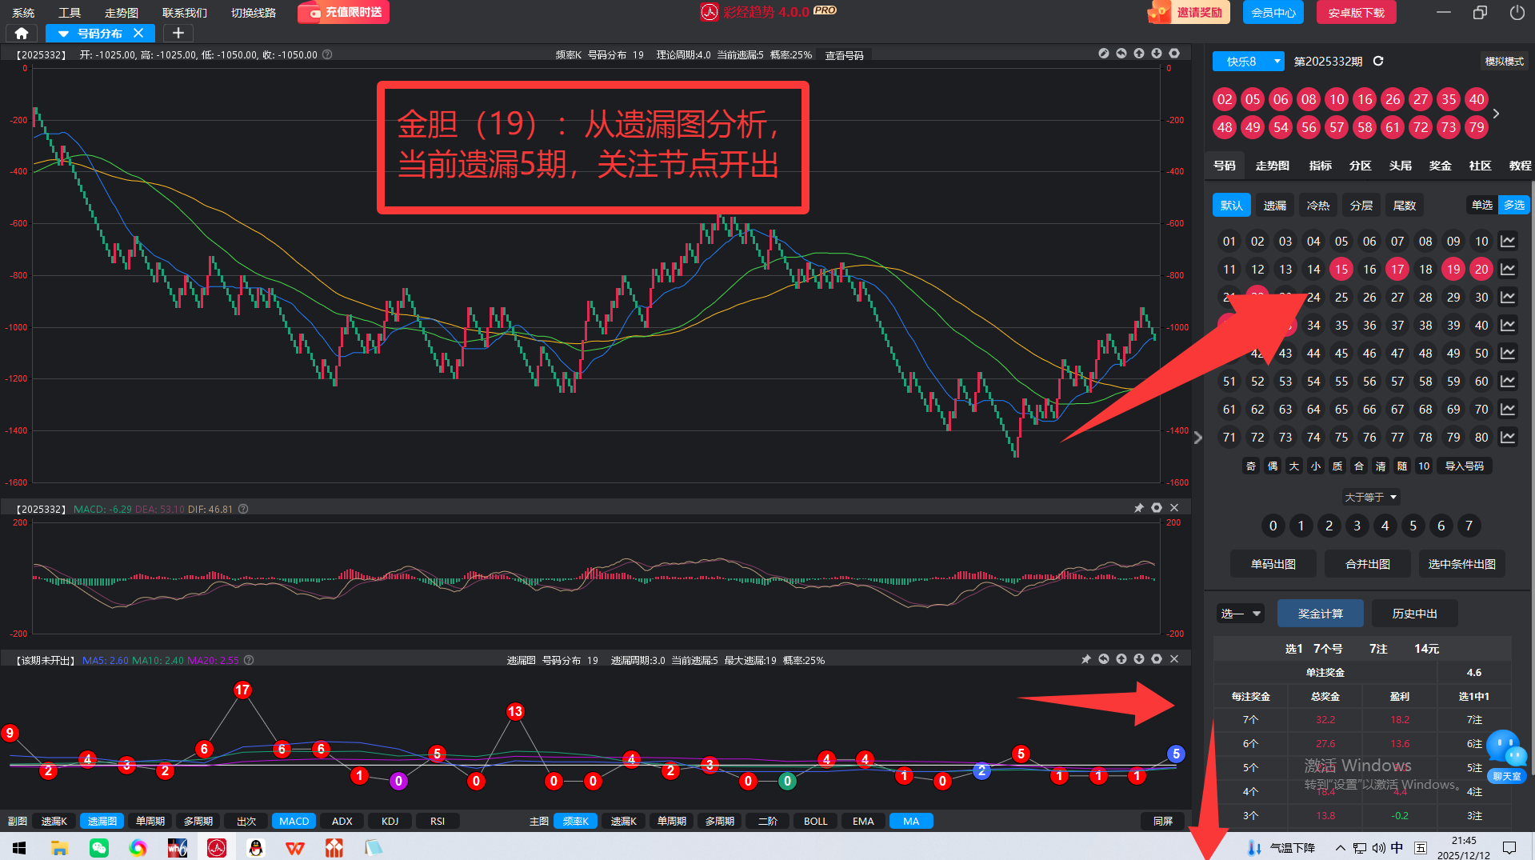The height and width of the screenshot is (860, 1535).
Task: Open trend chart icon for row 01-10
Action: 1508,242
